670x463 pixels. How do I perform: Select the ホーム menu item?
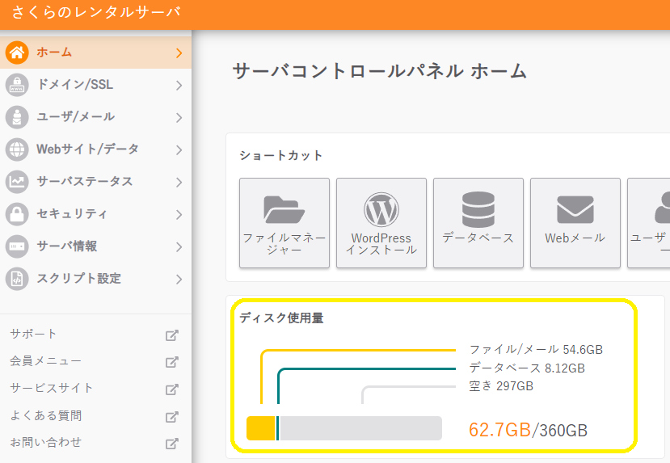(95, 53)
